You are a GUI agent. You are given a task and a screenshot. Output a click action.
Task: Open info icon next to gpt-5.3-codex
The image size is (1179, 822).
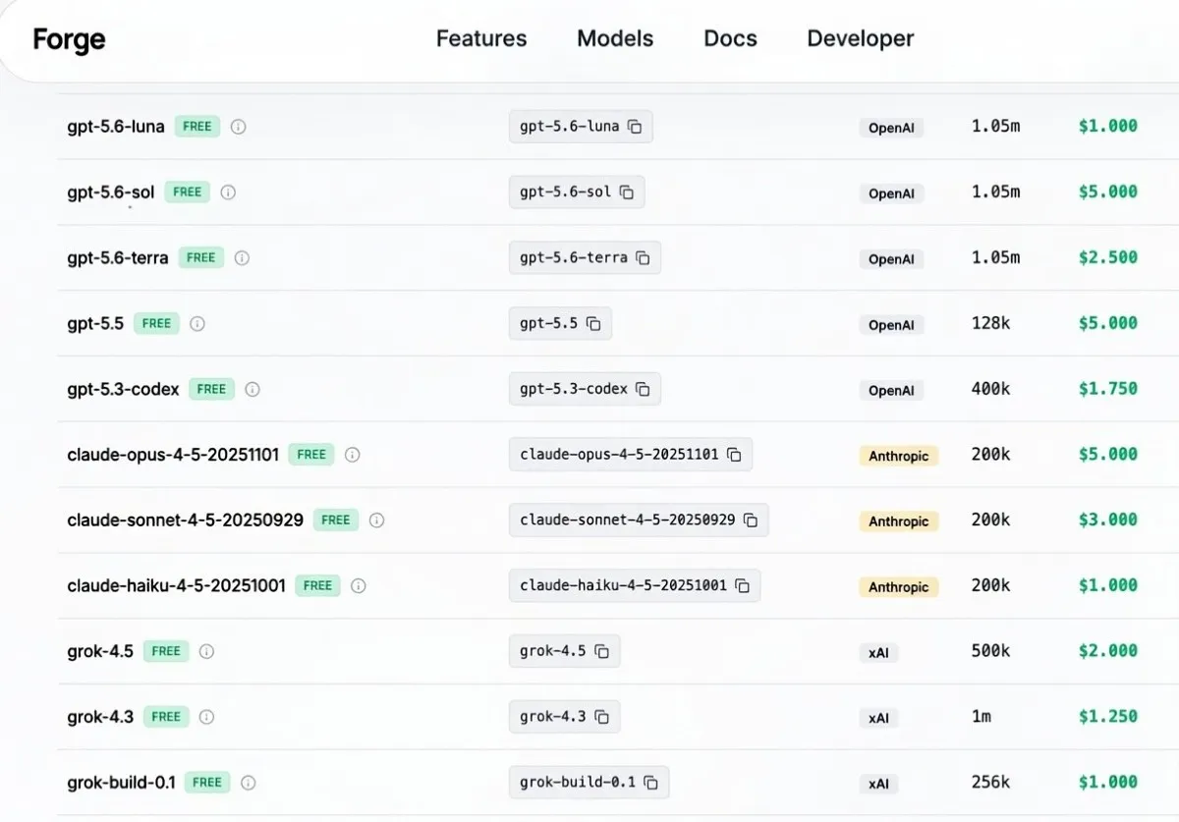tap(253, 389)
